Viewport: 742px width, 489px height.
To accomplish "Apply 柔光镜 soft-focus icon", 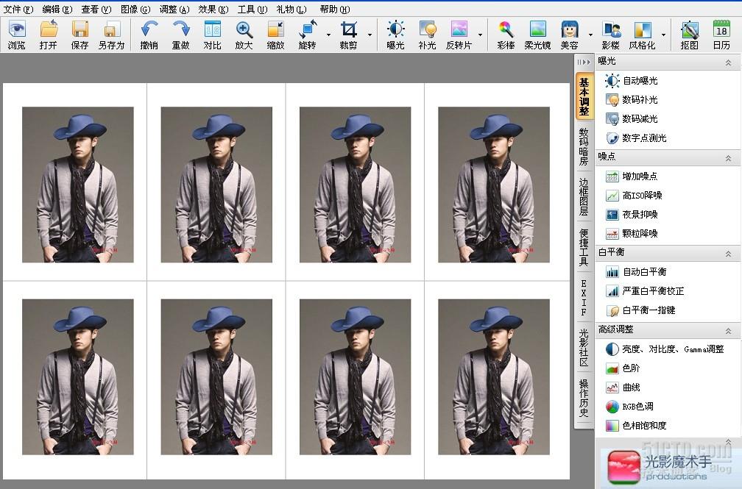I will [x=537, y=35].
